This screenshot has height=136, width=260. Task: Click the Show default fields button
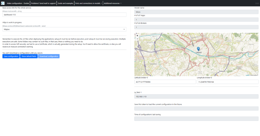click(29, 56)
